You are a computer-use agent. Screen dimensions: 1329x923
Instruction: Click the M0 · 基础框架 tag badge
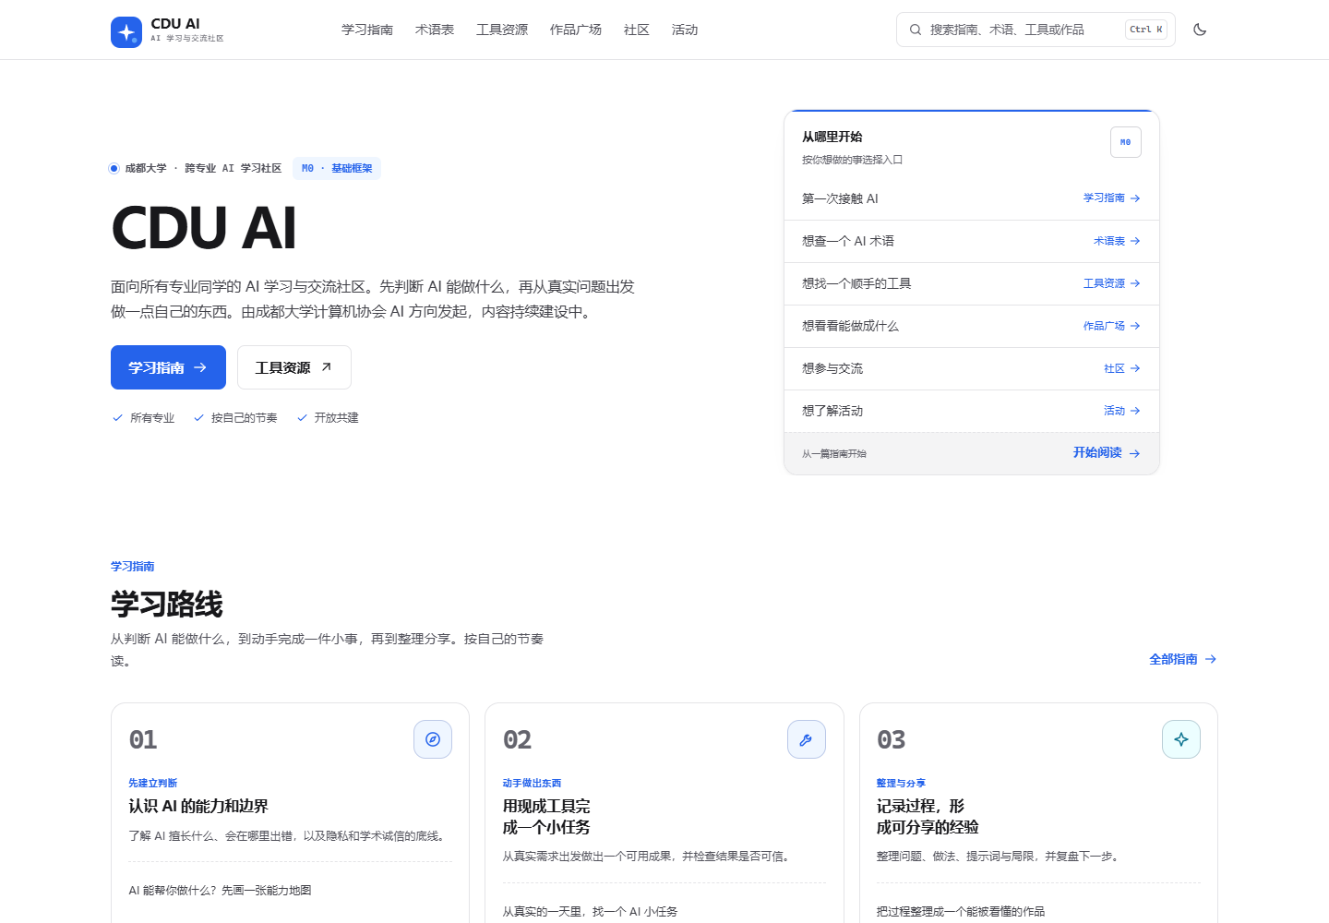[x=337, y=168]
